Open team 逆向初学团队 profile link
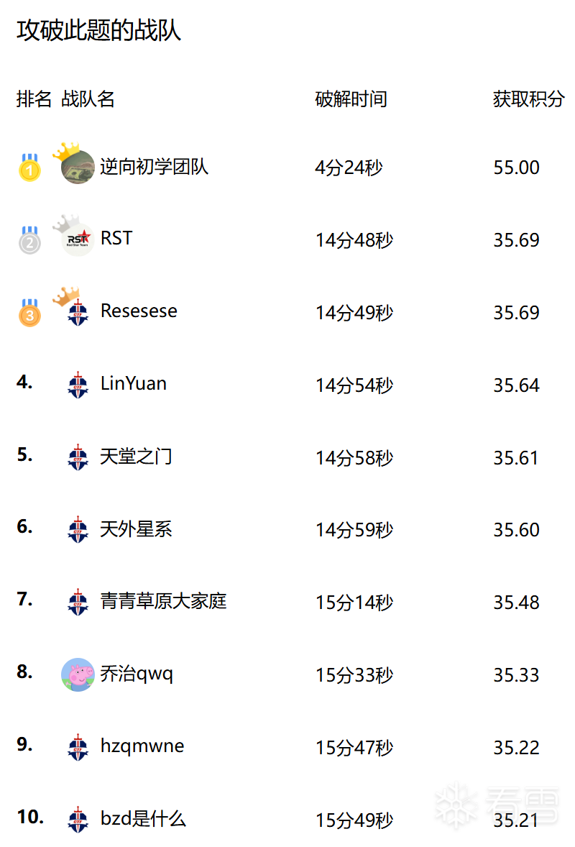This screenshot has width=575, height=847. tap(154, 167)
